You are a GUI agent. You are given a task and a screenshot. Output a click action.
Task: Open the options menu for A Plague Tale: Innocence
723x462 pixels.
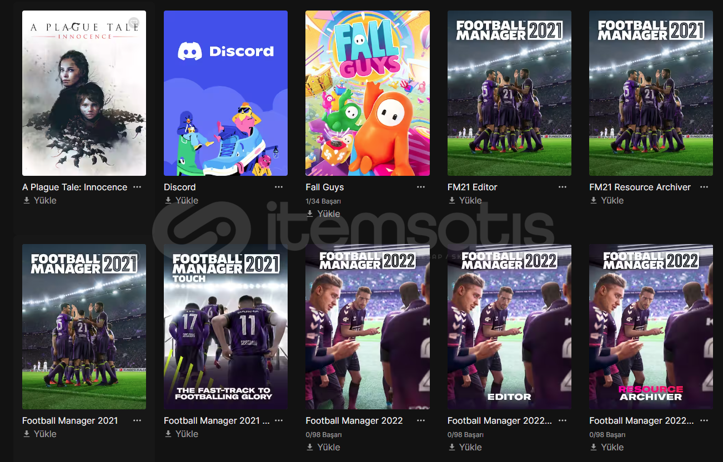(137, 187)
